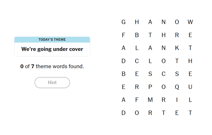Tap the letter K in the puzzle
This screenshot has width=212, height=135.
[x=177, y=48]
